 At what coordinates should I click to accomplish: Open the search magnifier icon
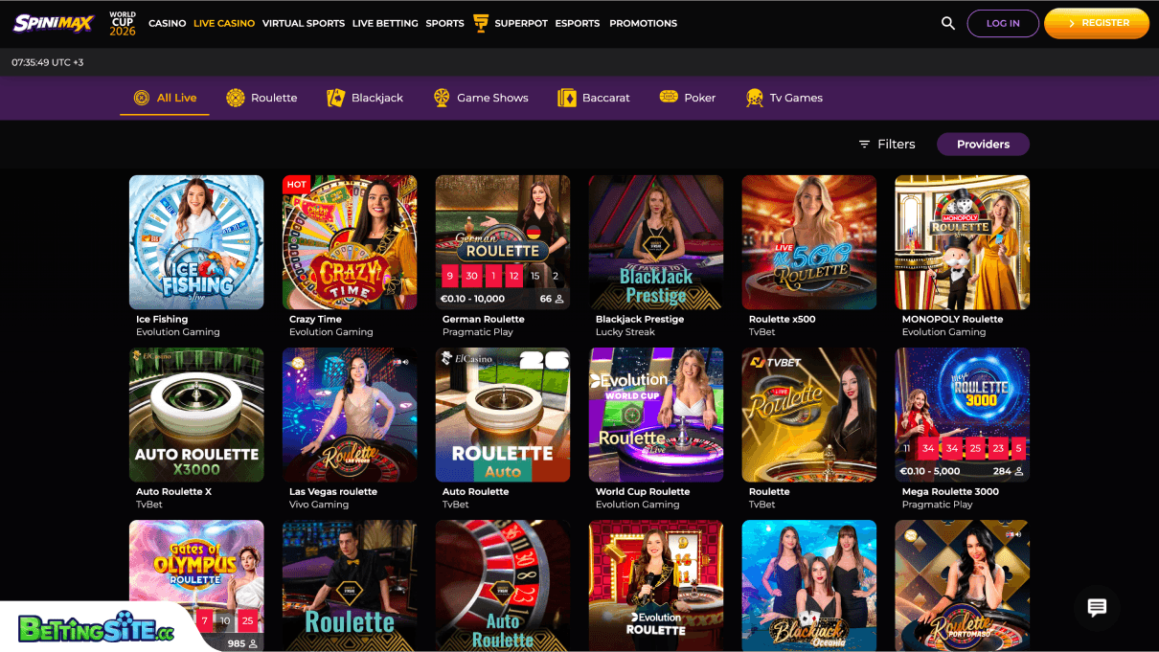tap(948, 23)
